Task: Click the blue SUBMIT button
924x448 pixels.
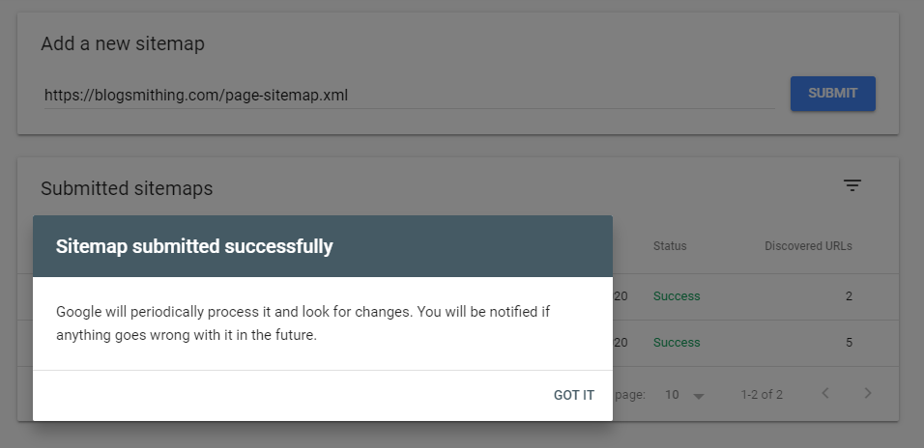Action: (x=832, y=93)
